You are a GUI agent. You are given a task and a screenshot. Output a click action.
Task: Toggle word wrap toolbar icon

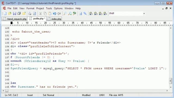(x=80, y=14)
